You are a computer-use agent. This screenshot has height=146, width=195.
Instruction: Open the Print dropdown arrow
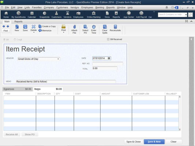pos(64,32)
